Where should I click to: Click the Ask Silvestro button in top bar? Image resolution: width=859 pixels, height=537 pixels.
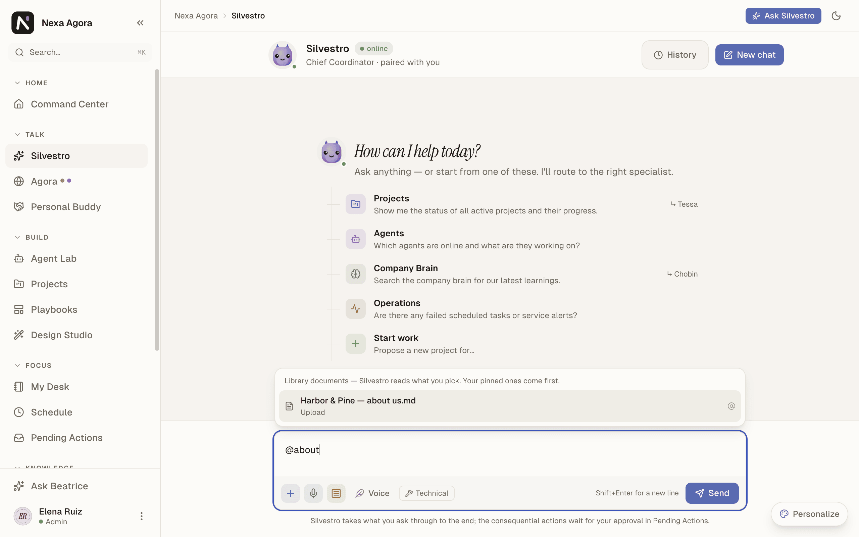coord(783,16)
